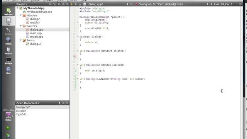Open main.cpp under Sources
247x139 pixels.
[x=36, y=33]
